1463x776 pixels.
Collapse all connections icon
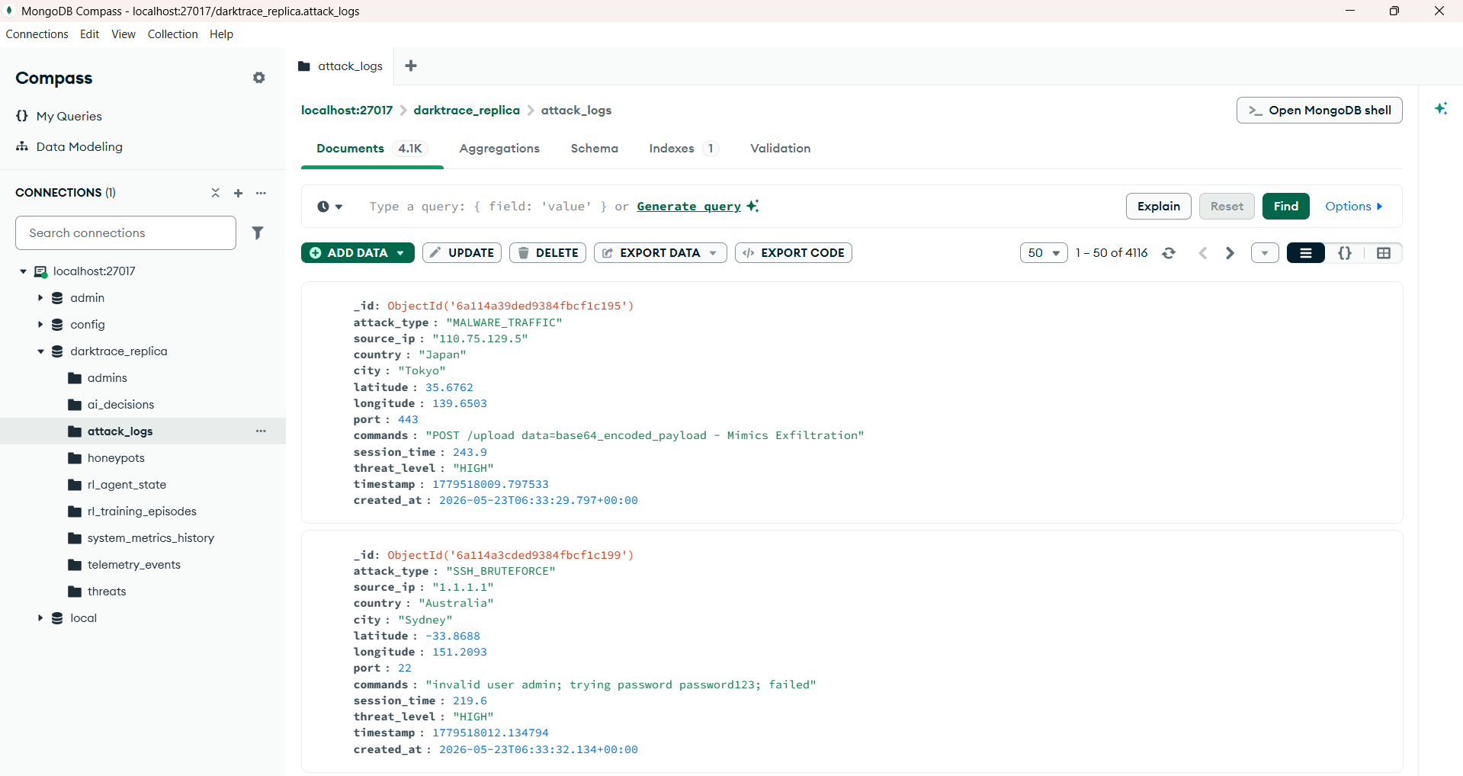(x=216, y=193)
